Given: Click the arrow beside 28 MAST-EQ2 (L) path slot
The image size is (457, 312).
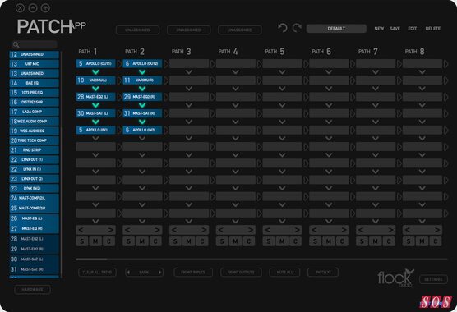Looking at the screenshot, I should click(119, 97).
